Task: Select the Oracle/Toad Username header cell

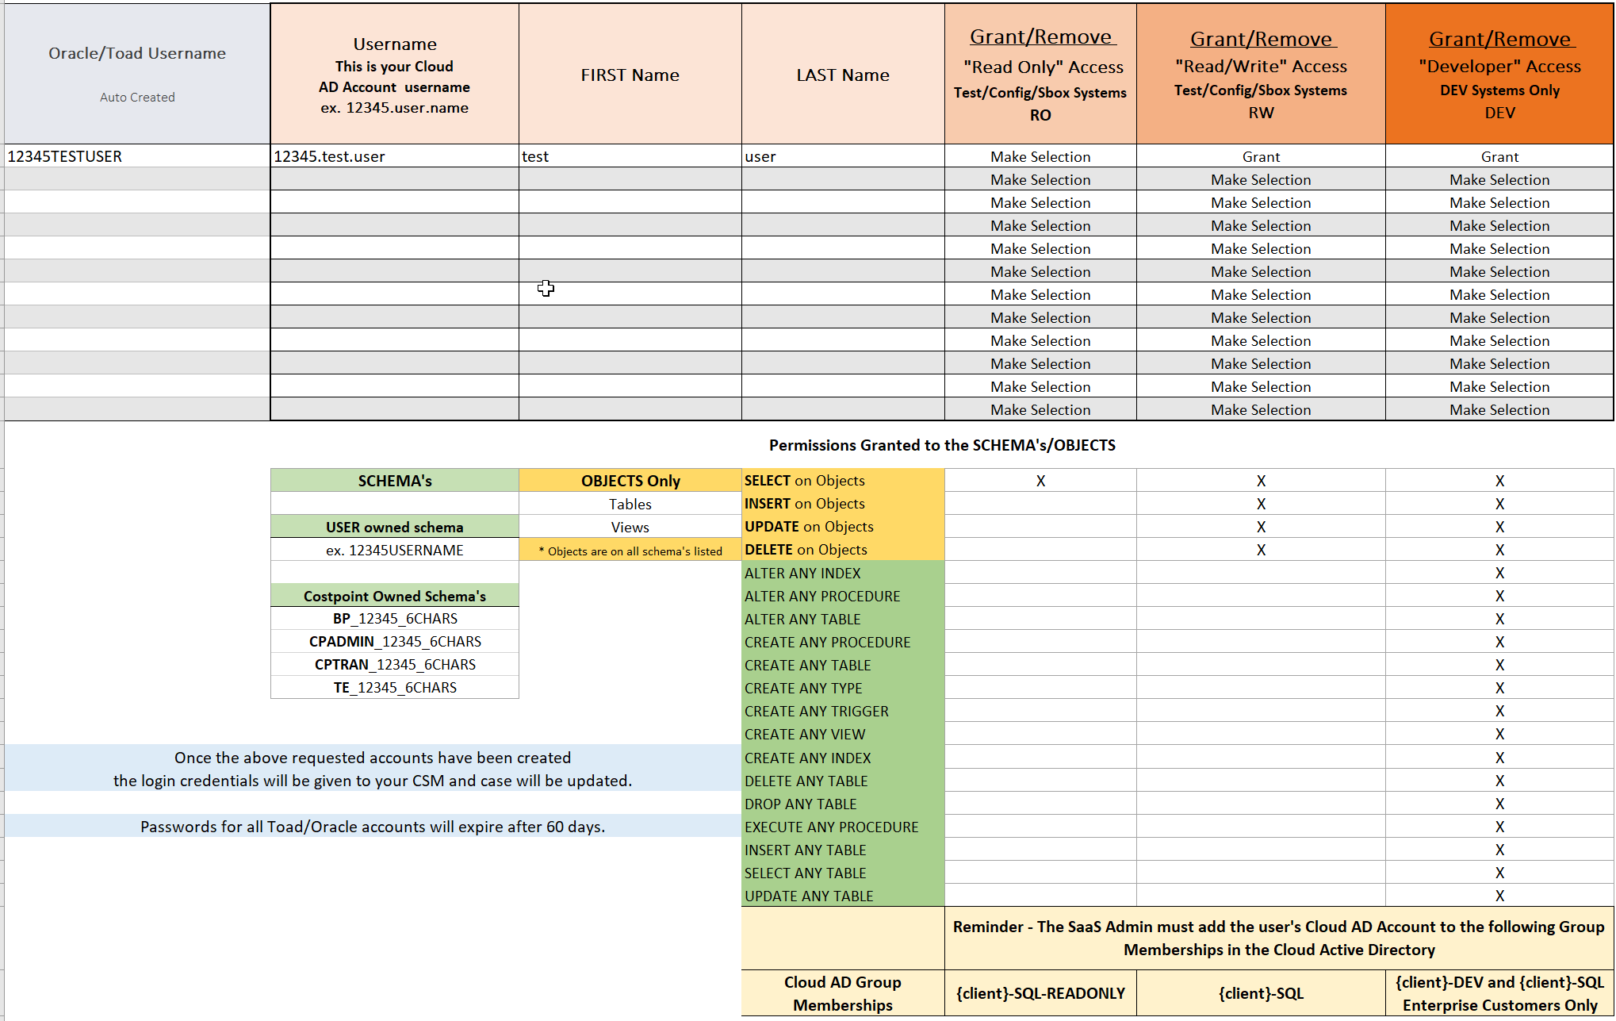Action: [136, 74]
